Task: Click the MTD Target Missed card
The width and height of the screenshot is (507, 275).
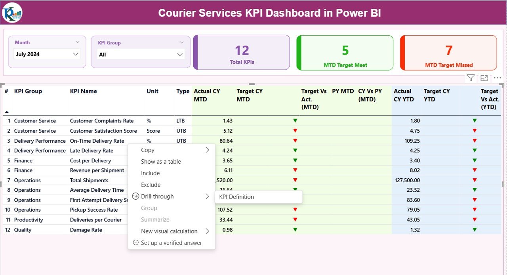Action: 448,53
